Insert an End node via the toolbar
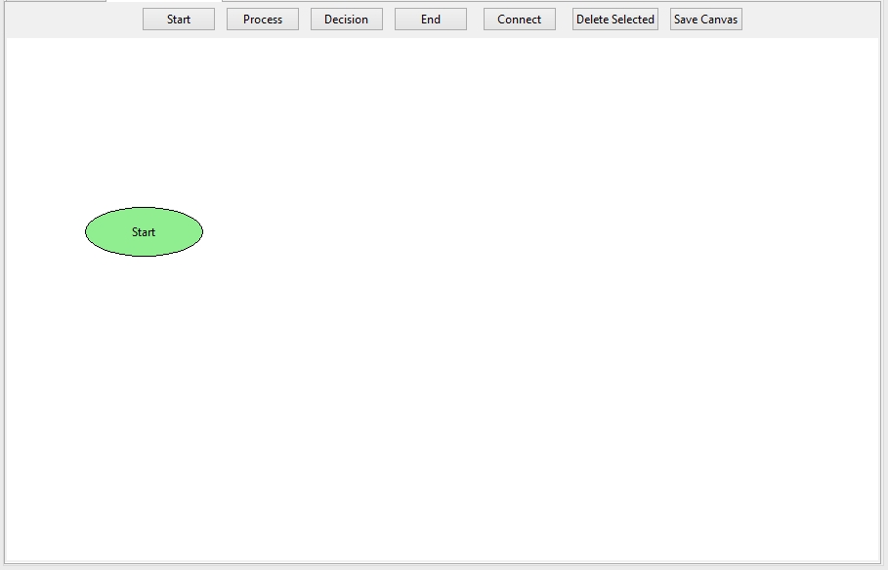The height and width of the screenshot is (570, 888). tap(431, 20)
